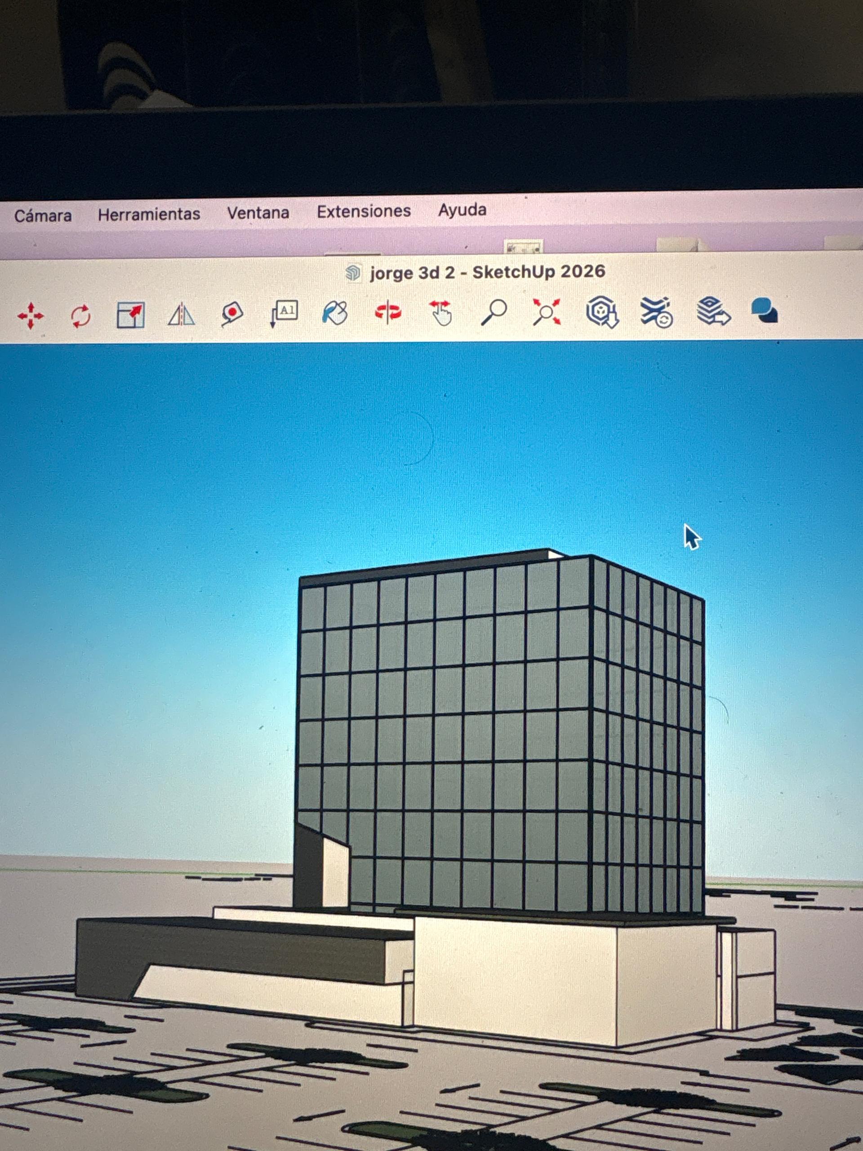This screenshot has width=863, height=1151.
Task: Select the Zoom magnifier tool
Action: (x=494, y=312)
